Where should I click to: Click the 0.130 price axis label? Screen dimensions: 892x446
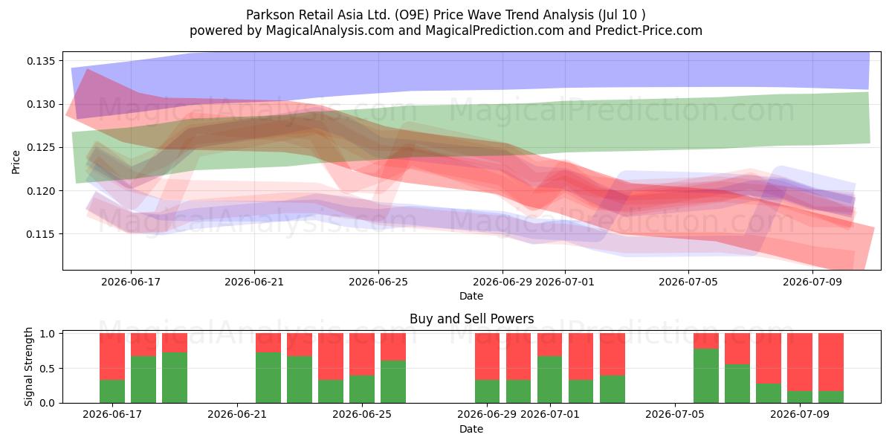coord(42,104)
